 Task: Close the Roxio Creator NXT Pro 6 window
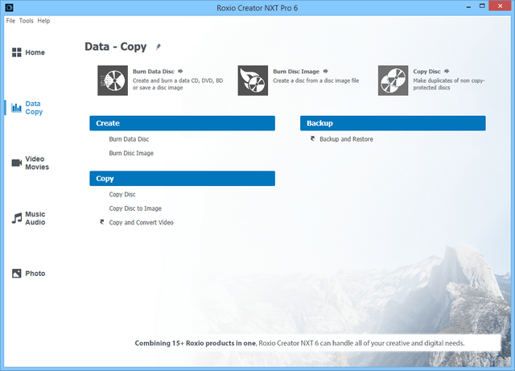pos(500,6)
